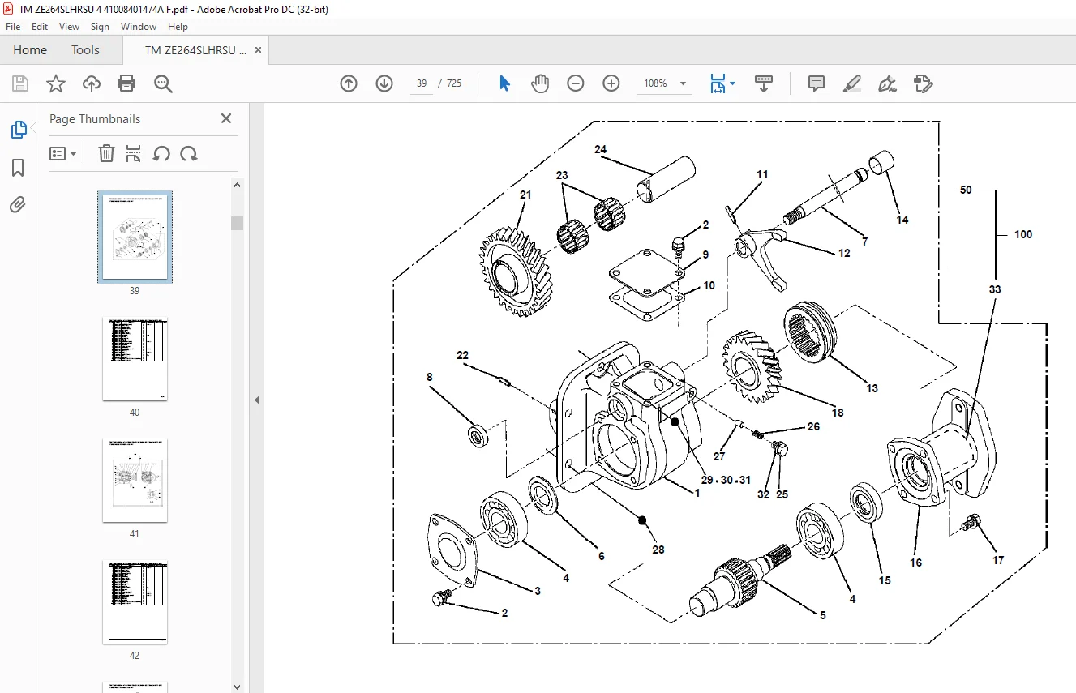
Task: Select the Highlight text pen tool
Action: pyautogui.click(x=851, y=83)
